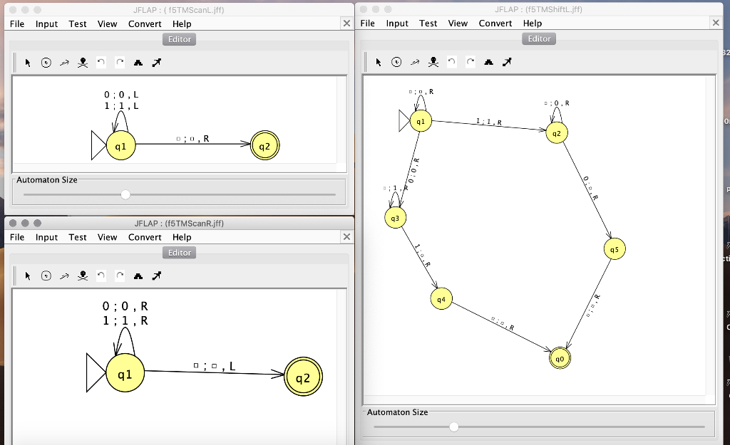Select the building block tool in f5TMShiftL
The height and width of the screenshot is (445, 730).
coord(488,62)
